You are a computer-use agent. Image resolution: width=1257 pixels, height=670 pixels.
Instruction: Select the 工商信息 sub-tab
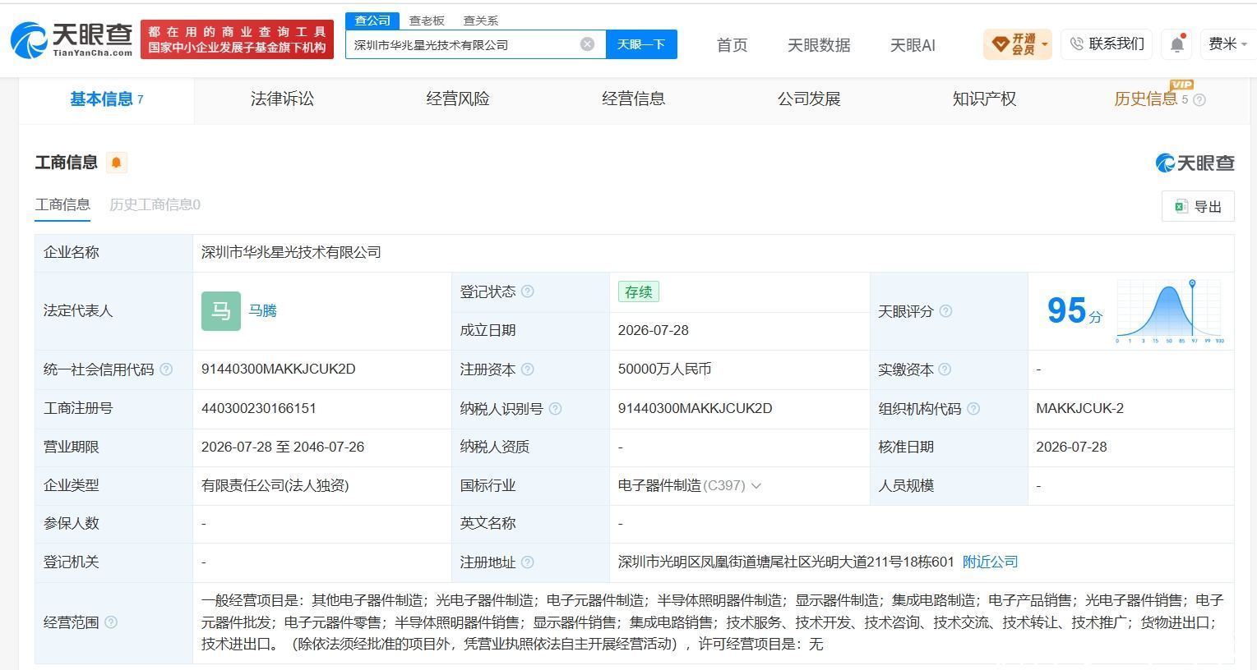tap(62, 204)
